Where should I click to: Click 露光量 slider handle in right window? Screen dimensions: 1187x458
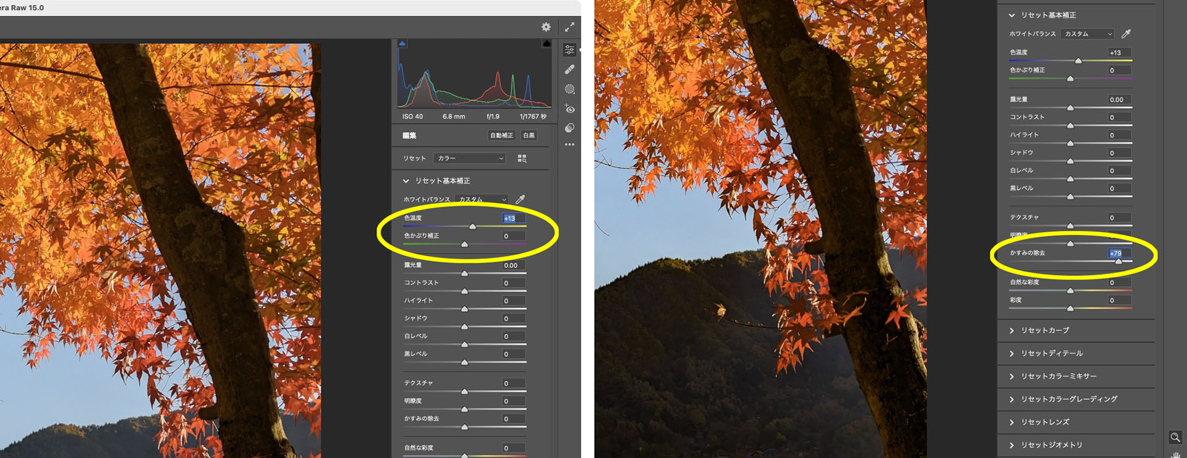coord(1071,108)
